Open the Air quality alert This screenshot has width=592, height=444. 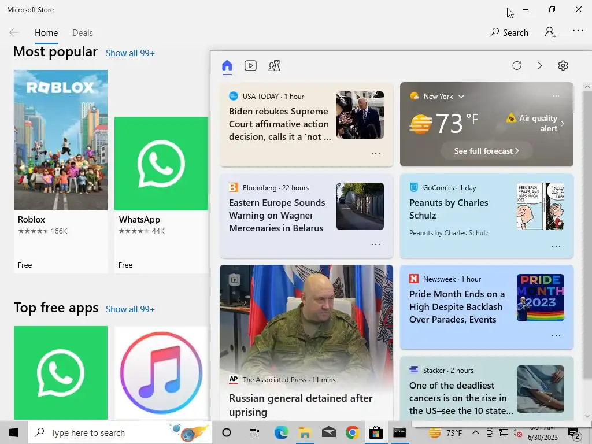(535, 123)
